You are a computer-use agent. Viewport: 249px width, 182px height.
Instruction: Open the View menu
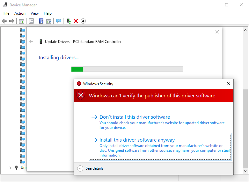click(x=34, y=13)
